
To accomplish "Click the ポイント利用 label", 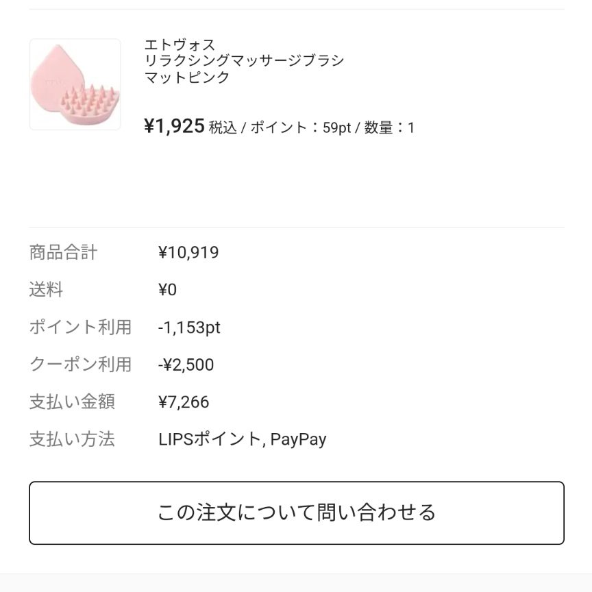I will click(x=80, y=328).
